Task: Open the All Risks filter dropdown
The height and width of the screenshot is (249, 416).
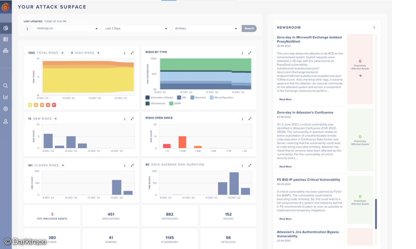Action: click(x=206, y=28)
